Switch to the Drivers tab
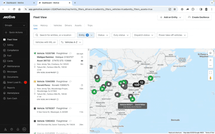Image resolution: width=215 pixels, height=134 pixels. pyautogui.click(x=68, y=25)
